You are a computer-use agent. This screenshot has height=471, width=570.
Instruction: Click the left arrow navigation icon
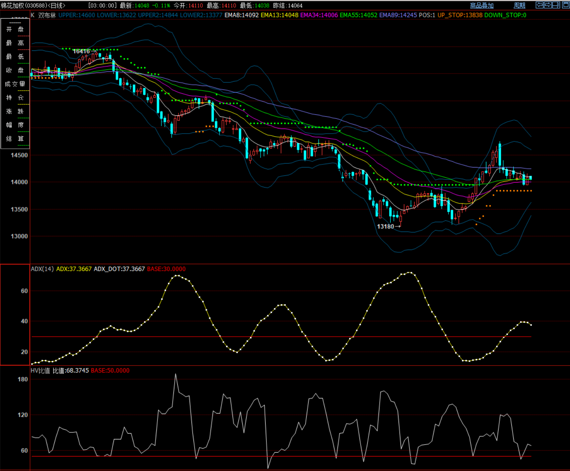tap(540, 5)
